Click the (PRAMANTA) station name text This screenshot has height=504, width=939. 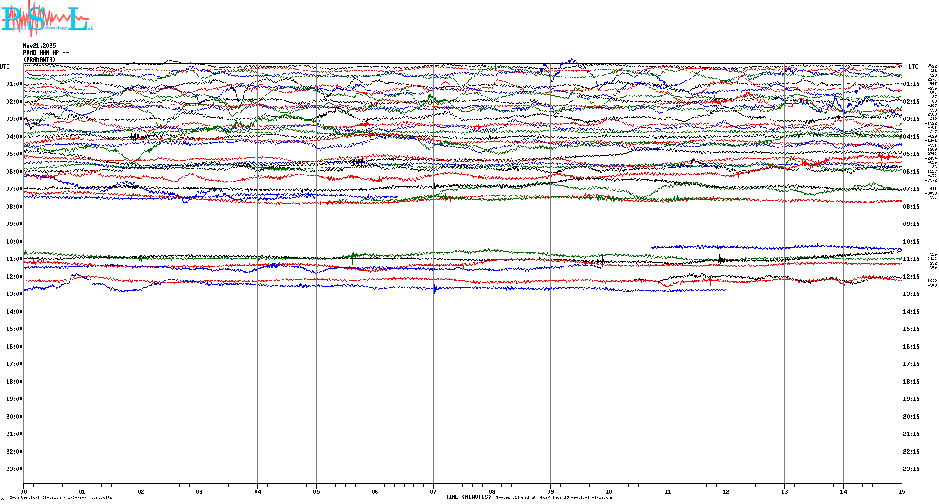pyautogui.click(x=39, y=60)
